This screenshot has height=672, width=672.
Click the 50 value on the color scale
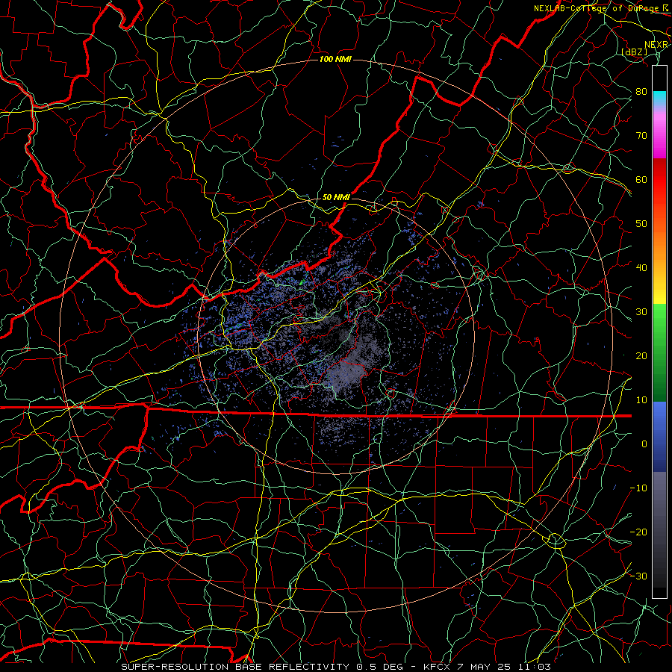[641, 224]
